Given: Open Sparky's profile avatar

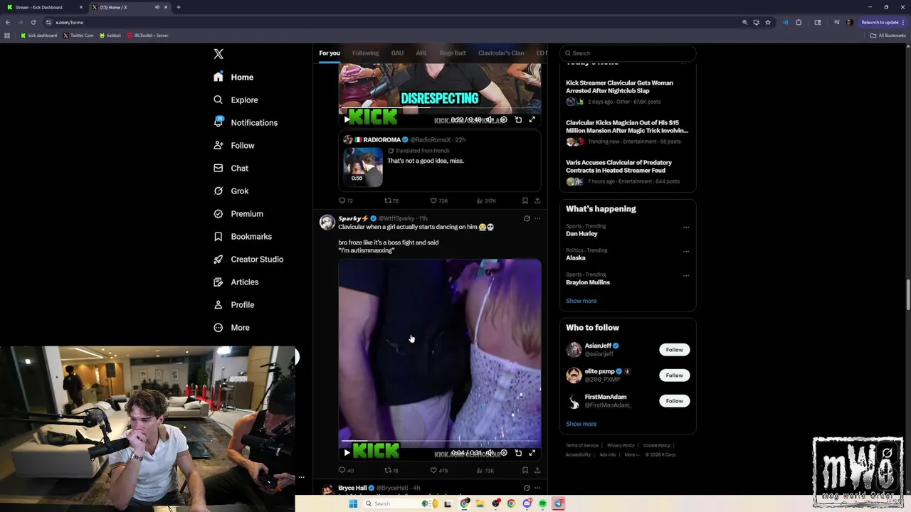Looking at the screenshot, I should click(x=327, y=223).
